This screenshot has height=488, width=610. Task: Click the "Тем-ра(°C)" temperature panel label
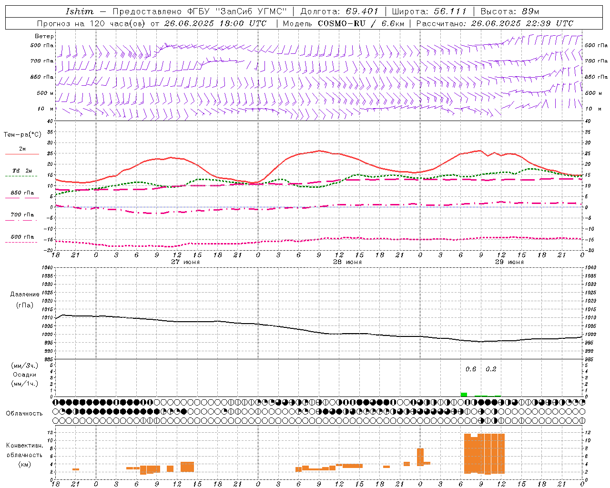(x=22, y=135)
